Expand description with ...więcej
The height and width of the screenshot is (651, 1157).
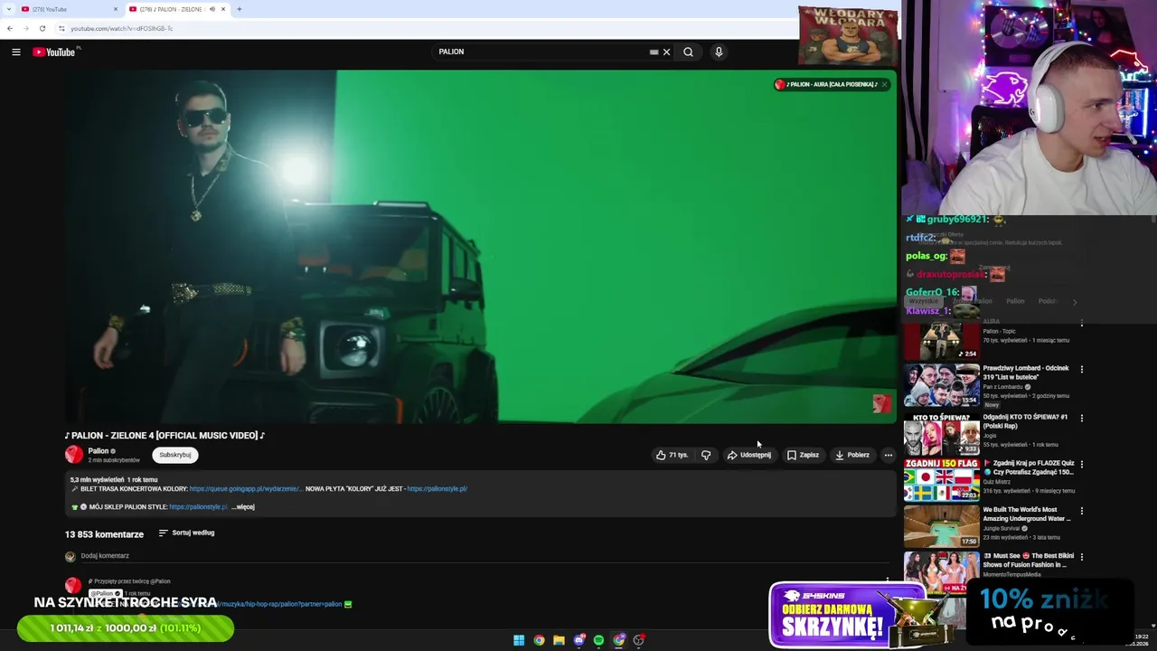[x=243, y=507]
